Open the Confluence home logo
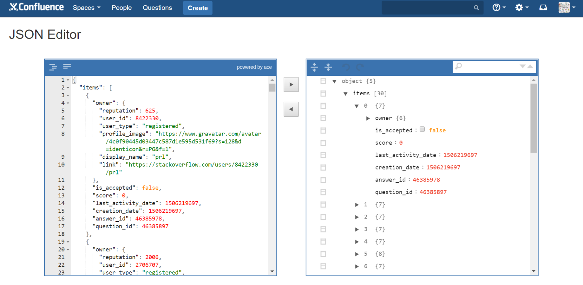The image size is (583, 285). (x=36, y=7)
